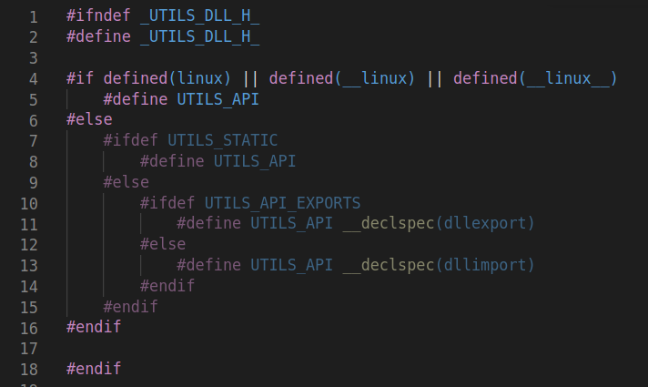
Task: Click _UTILS_DLL_H_ in the #define line
Action: 199,36
